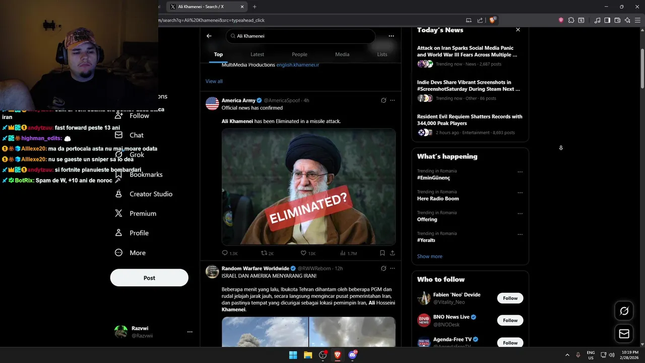
Task: Follow Agenda-Free TV
Action: point(510,342)
